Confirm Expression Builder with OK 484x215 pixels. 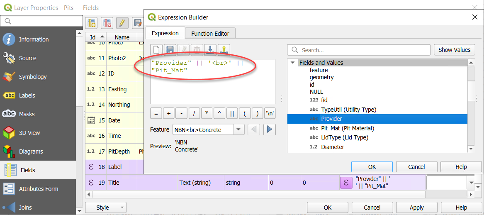(x=372, y=167)
